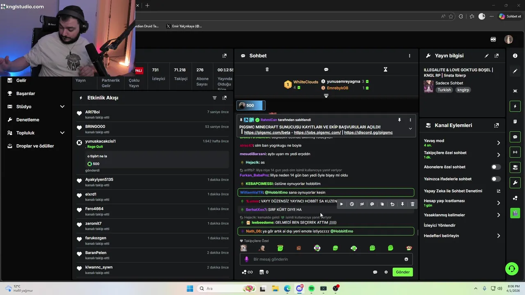Pop out the Yayın bilgisi panel
Viewport: 525px width, 295px height.
497,56
